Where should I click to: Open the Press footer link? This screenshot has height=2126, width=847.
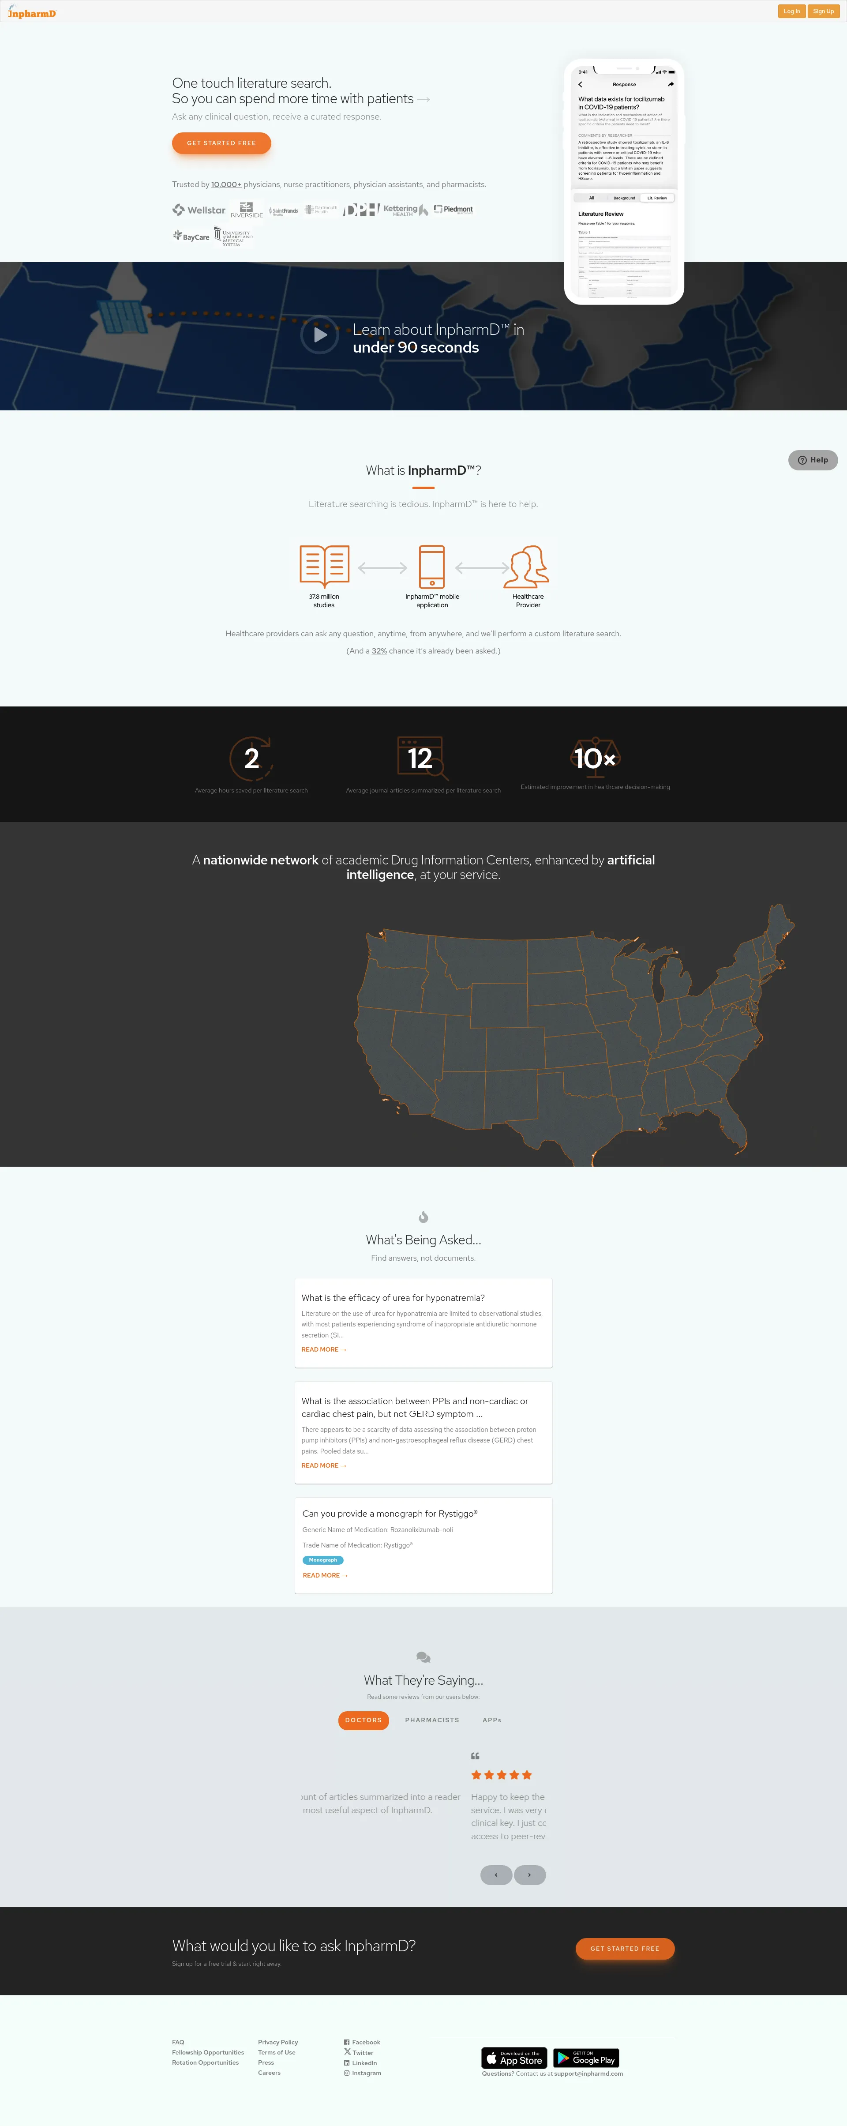[266, 2062]
